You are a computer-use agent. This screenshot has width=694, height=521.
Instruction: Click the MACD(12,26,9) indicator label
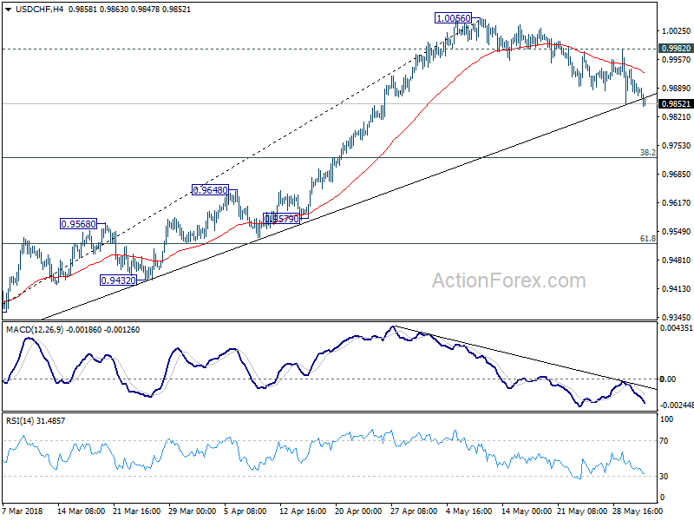tap(35, 330)
